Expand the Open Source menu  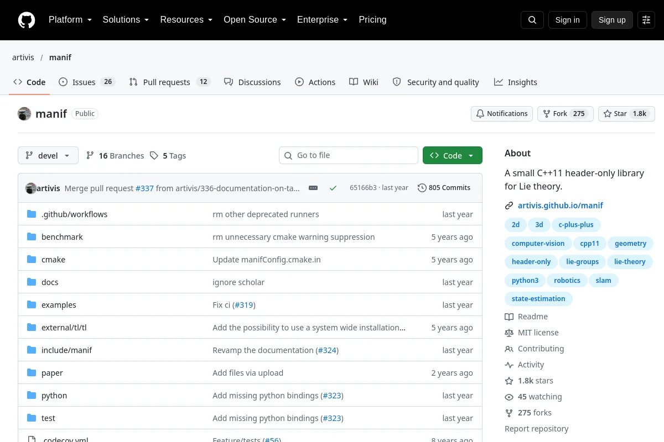tap(255, 20)
